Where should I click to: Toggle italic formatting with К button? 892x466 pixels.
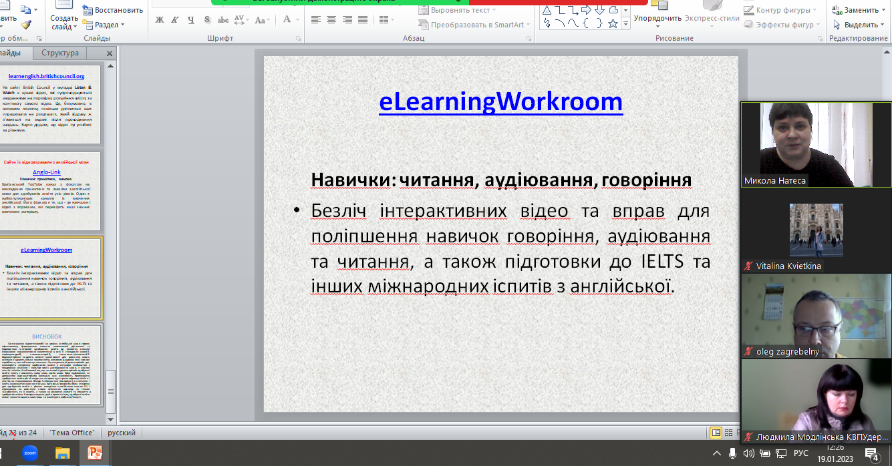(x=176, y=19)
